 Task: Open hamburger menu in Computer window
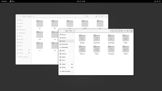click(102, 16)
